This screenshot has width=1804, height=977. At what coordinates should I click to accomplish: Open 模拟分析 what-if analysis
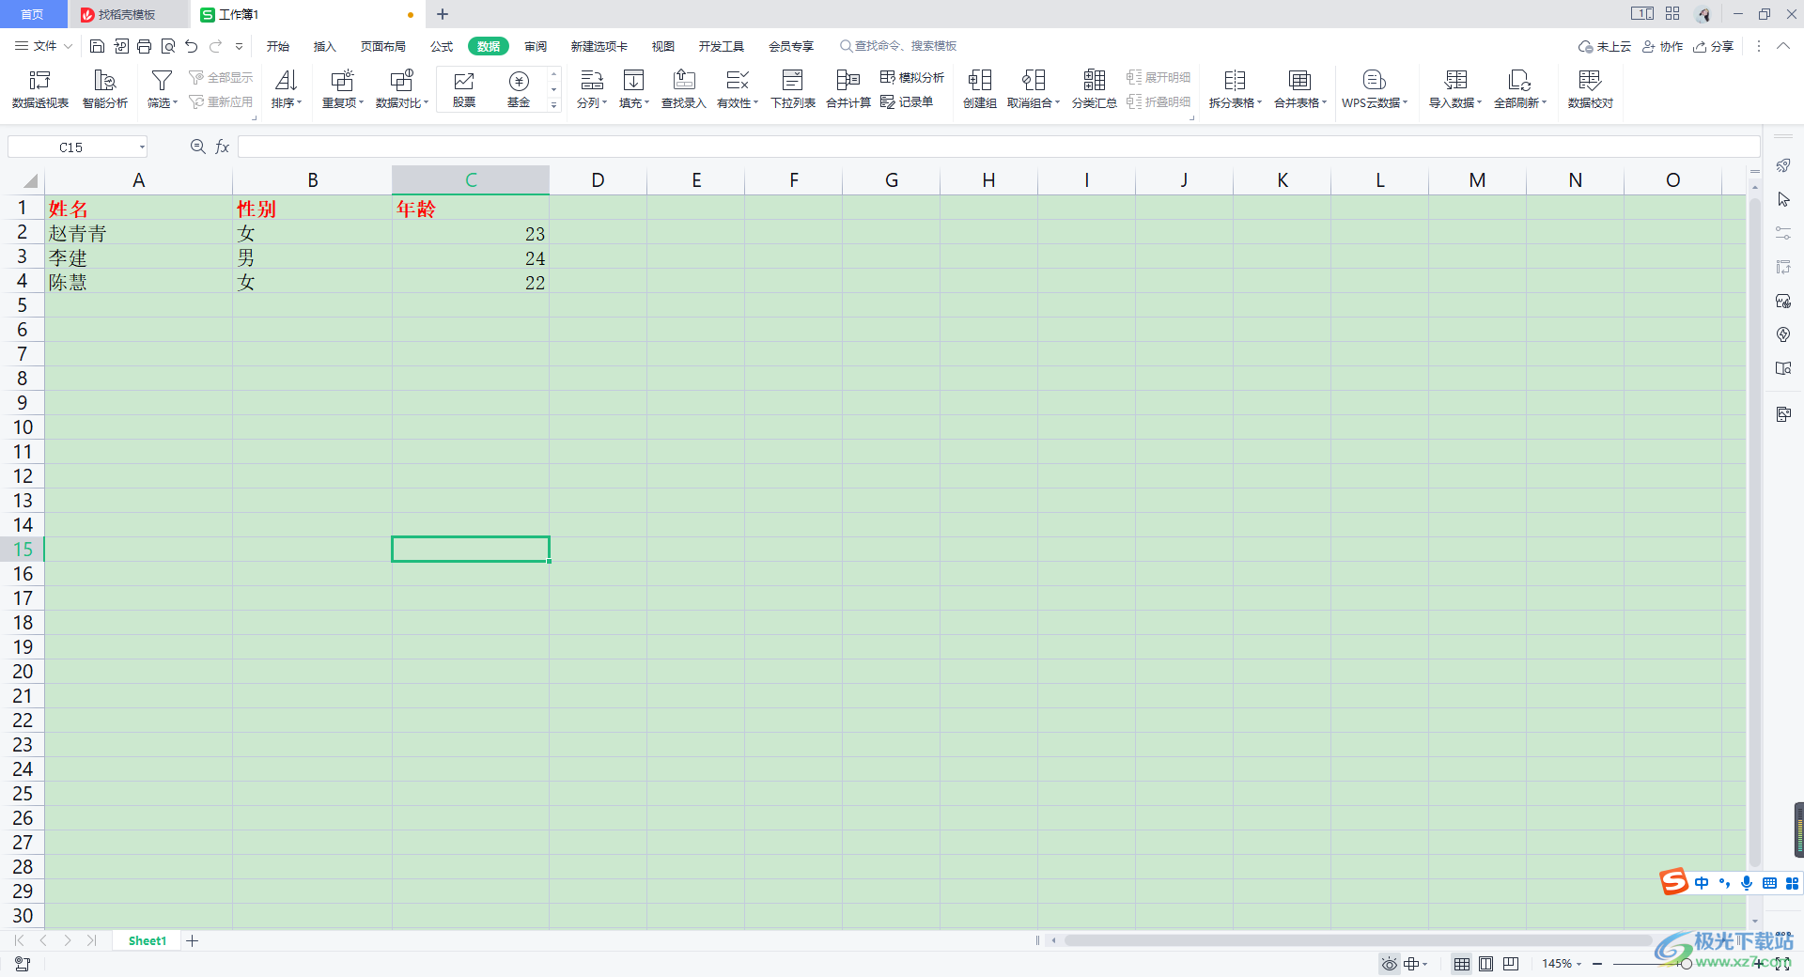912,77
